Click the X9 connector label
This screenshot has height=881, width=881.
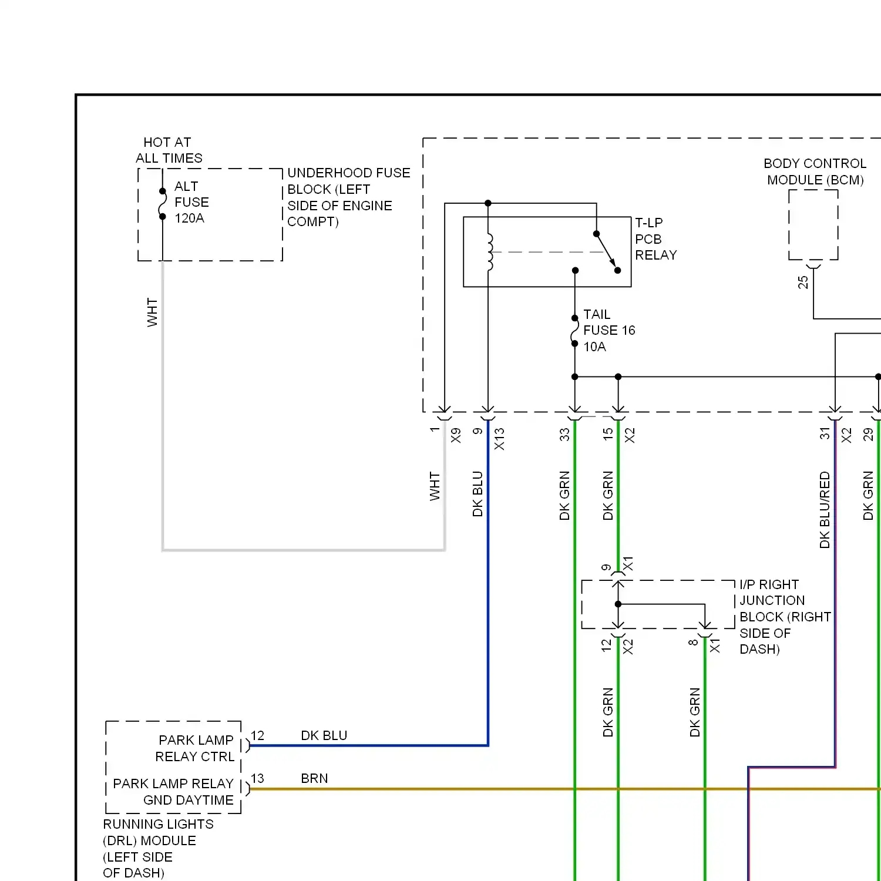point(456,435)
